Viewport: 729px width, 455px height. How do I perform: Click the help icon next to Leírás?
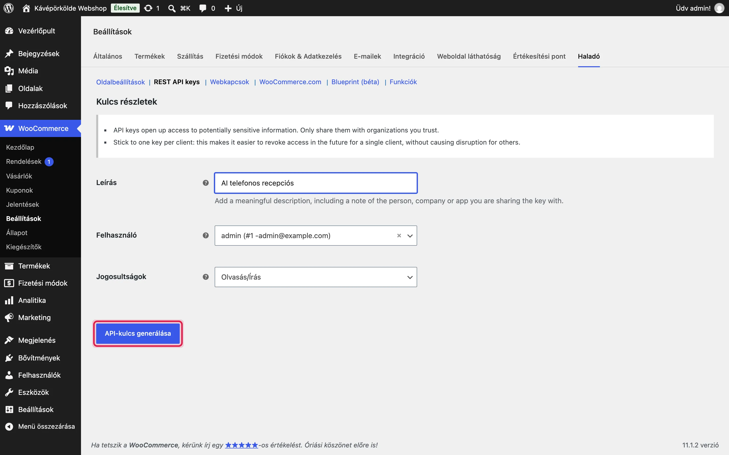pyautogui.click(x=206, y=183)
